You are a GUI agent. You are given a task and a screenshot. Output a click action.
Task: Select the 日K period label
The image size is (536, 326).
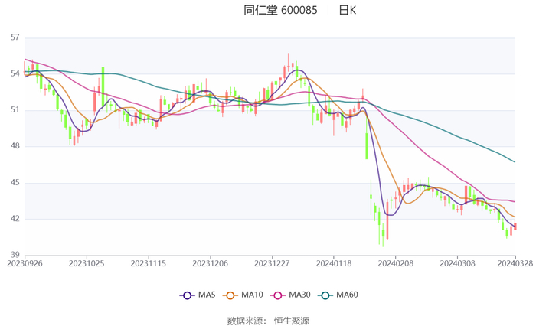(x=347, y=10)
